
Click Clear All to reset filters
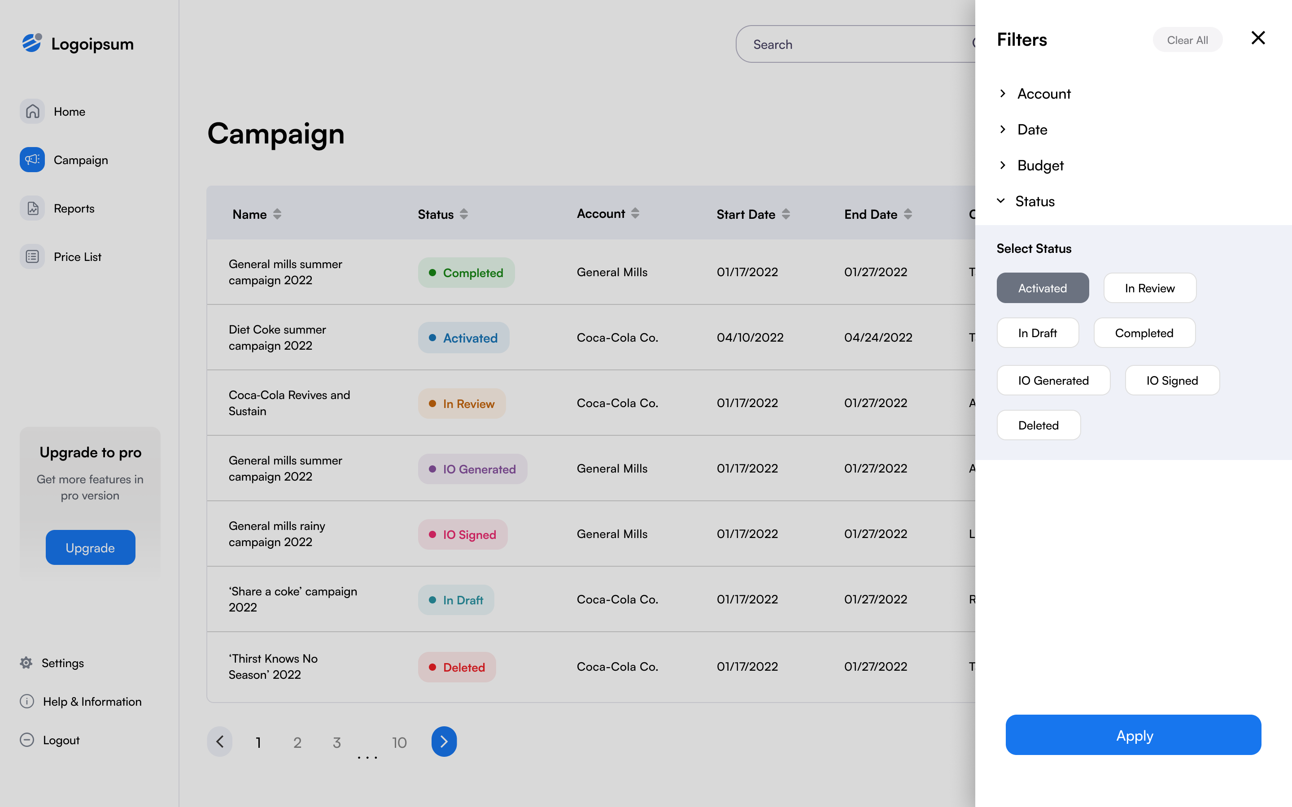click(x=1187, y=39)
